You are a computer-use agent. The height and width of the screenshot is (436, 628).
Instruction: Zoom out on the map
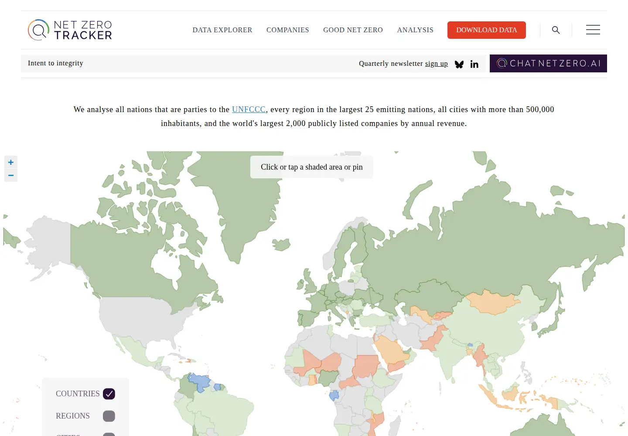11,175
